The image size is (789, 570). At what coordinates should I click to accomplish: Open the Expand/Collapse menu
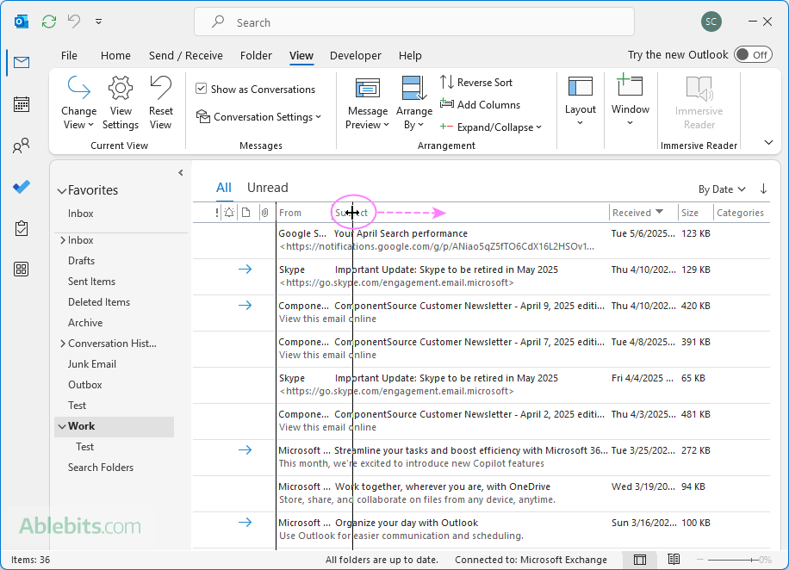click(491, 127)
